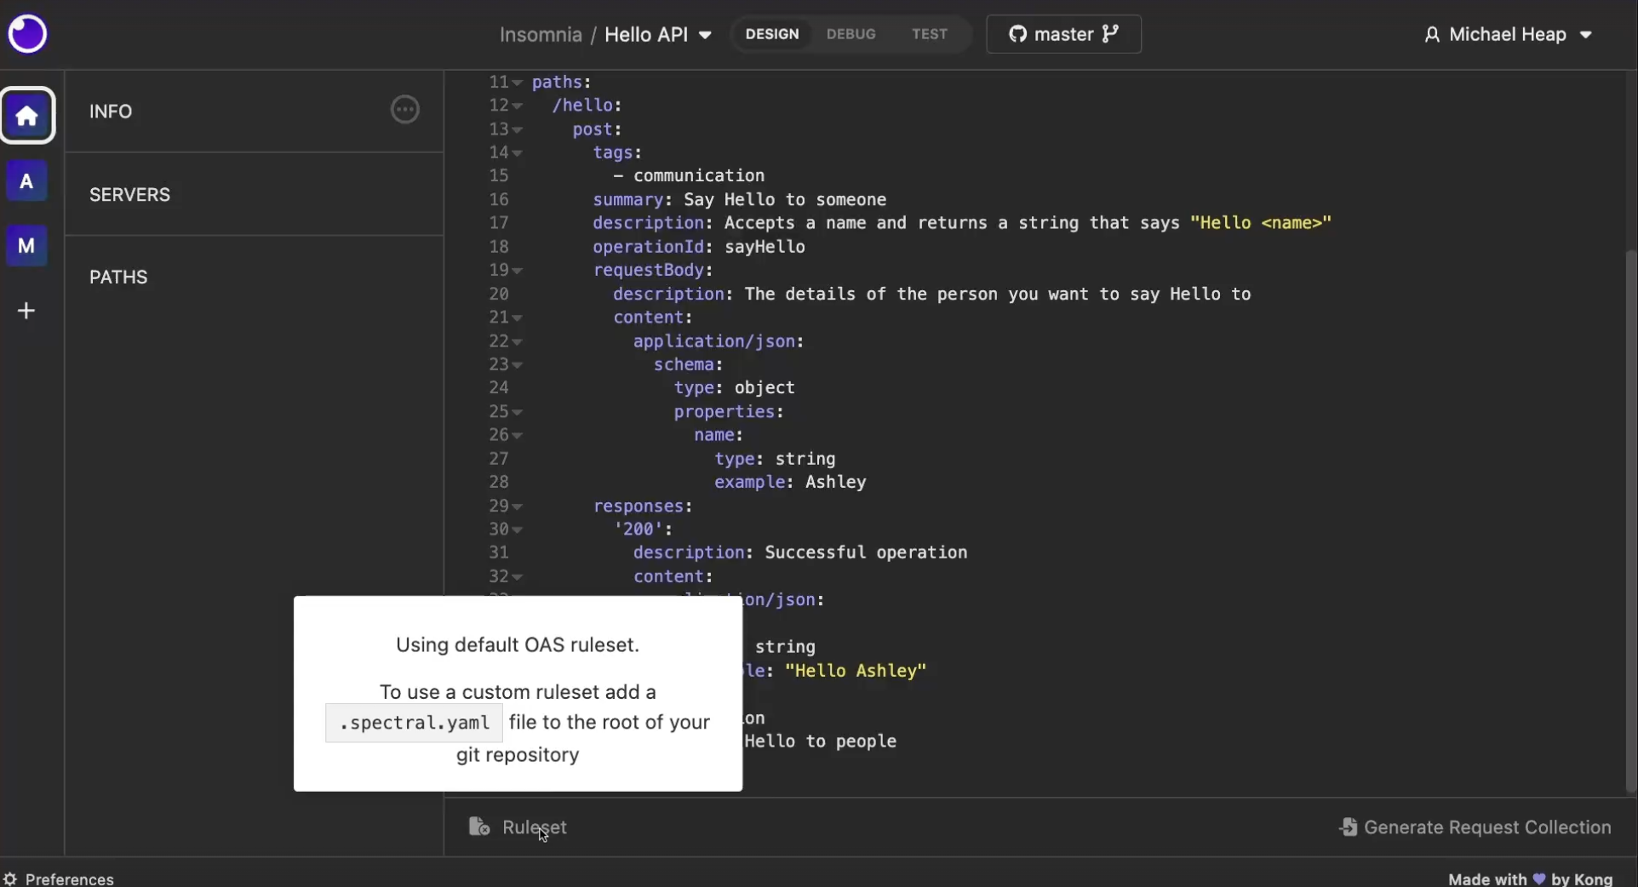Switch to the DESIGN tab
This screenshot has height=887, width=1638.
coord(772,34)
